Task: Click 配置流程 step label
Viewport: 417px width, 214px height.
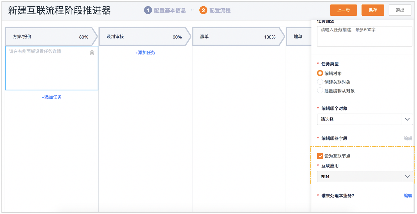Action: click(220, 10)
